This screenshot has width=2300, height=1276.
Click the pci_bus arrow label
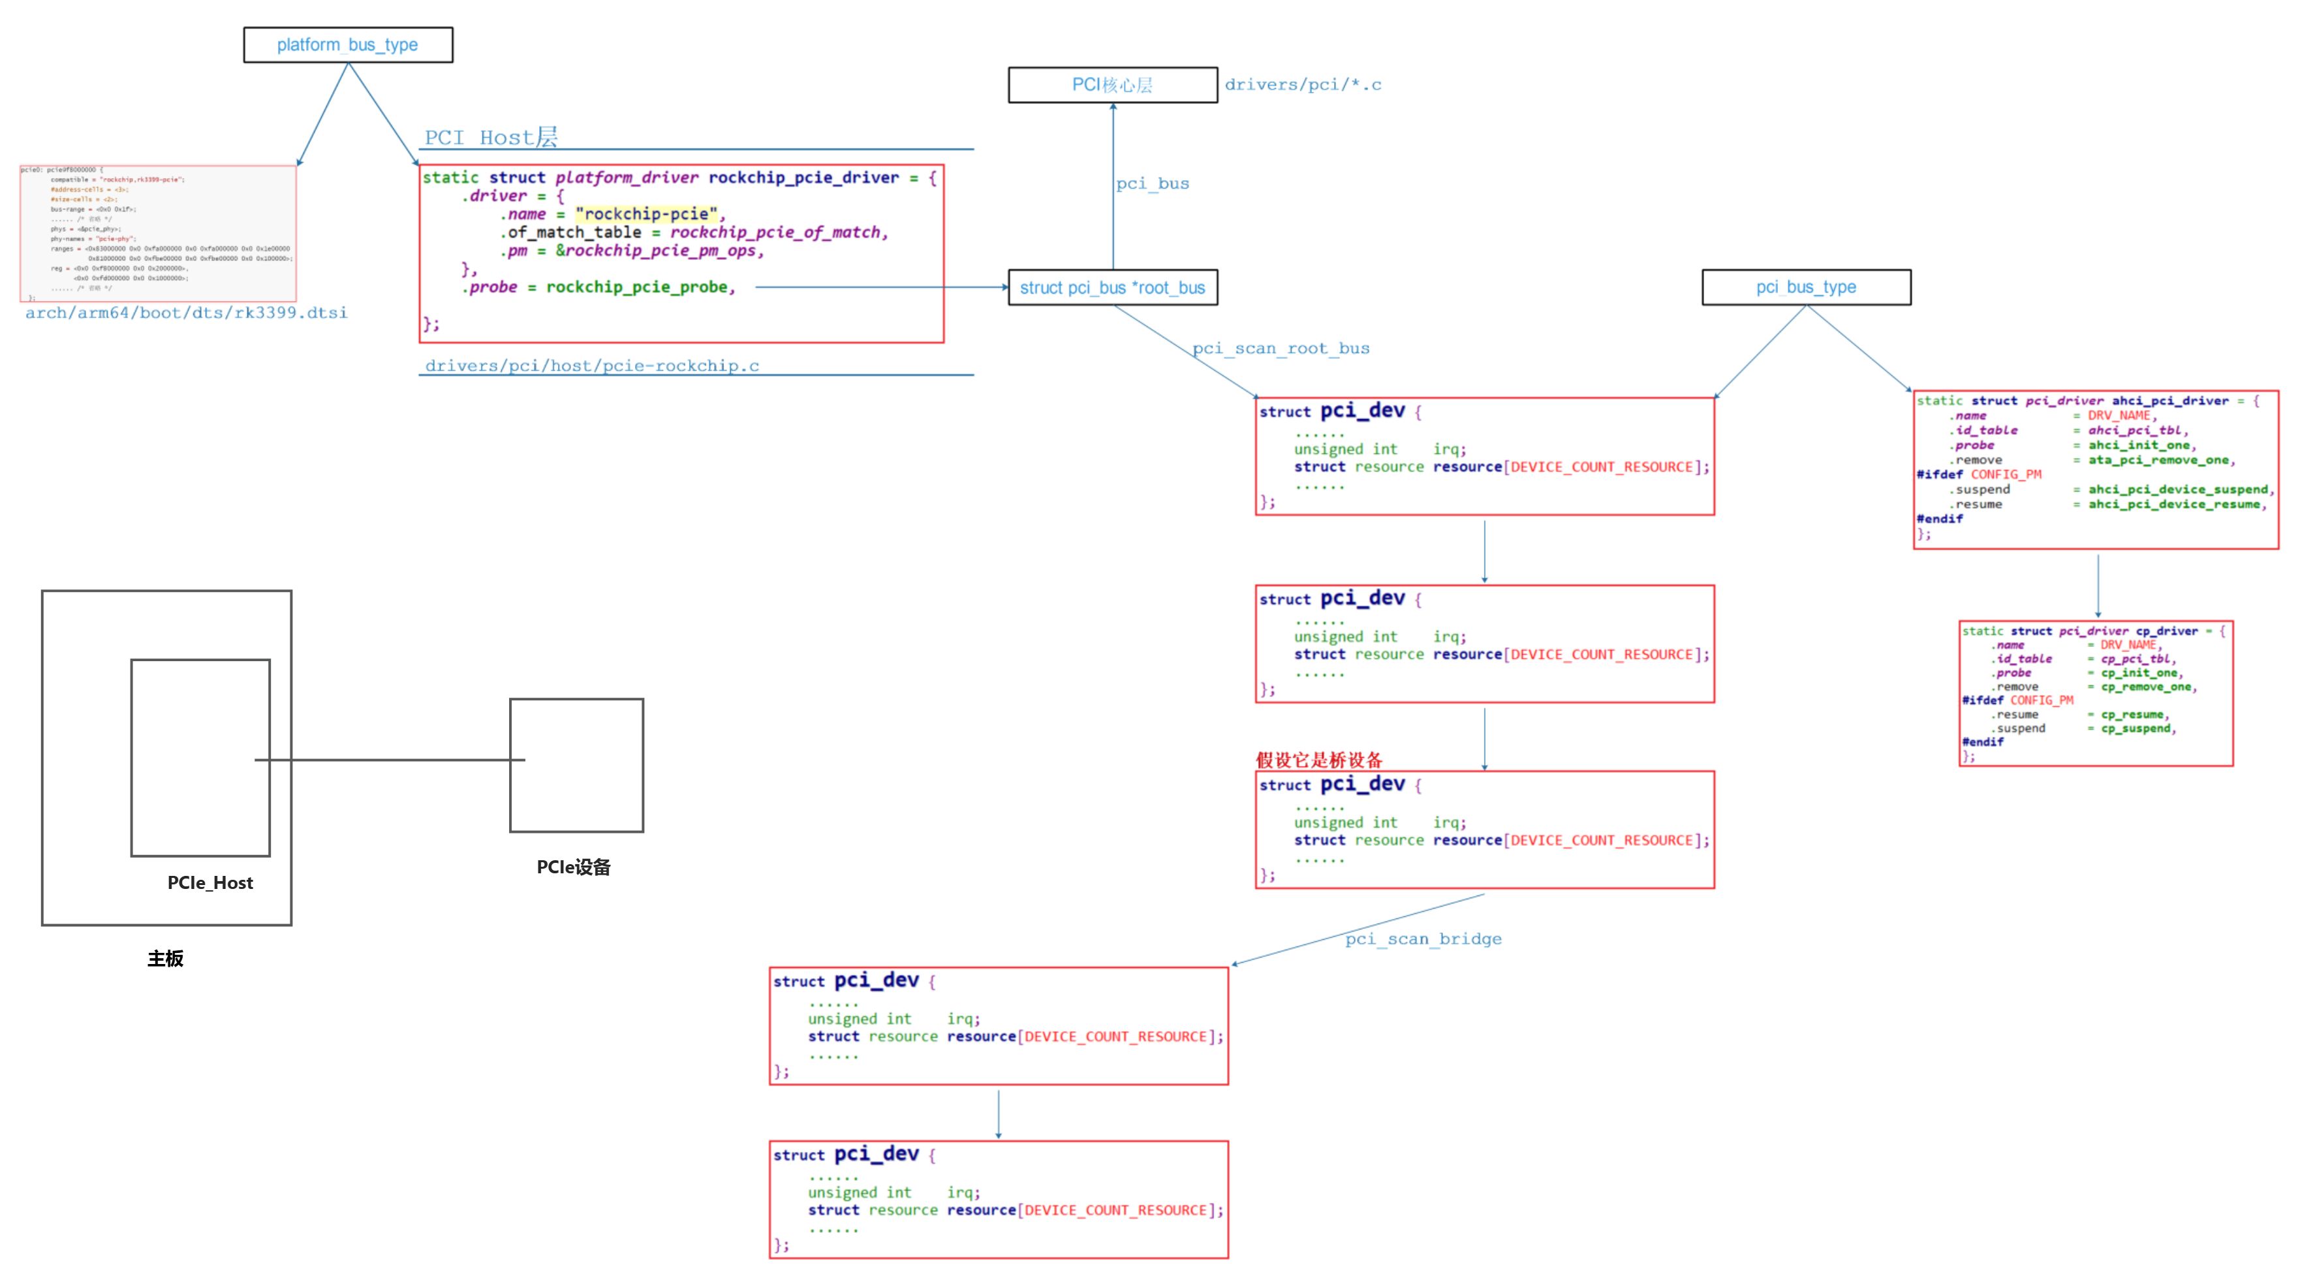click(x=1153, y=183)
